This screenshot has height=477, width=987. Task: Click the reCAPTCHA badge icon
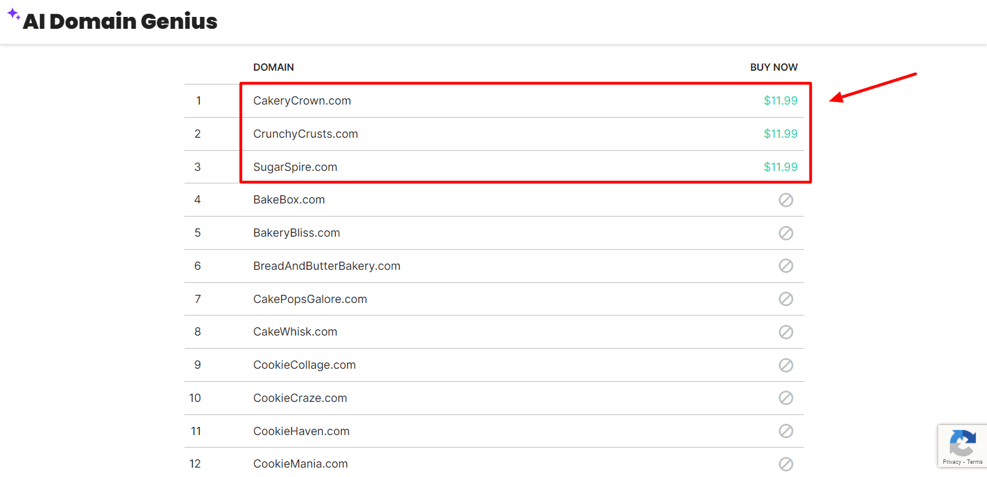click(962, 443)
